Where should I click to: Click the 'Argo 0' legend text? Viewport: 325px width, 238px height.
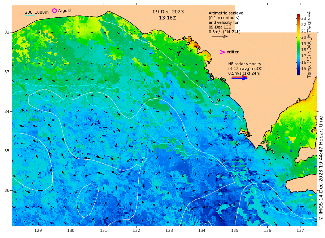coord(64,10)
